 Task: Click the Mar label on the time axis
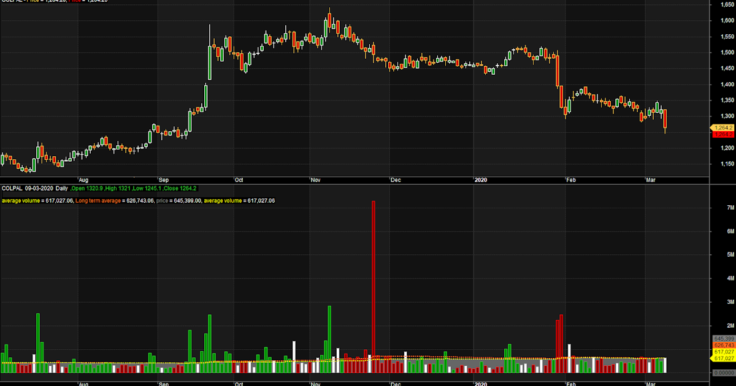[651, 180]
